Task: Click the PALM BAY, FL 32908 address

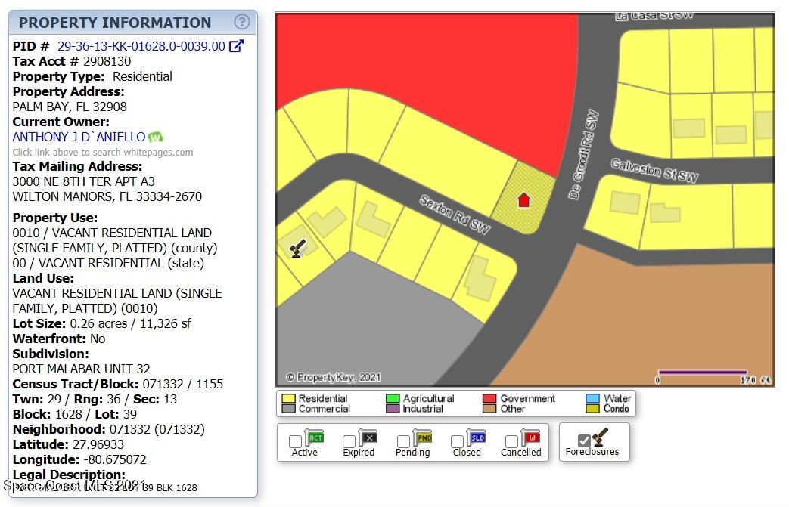Action: pyautogui.click(x=70, y=107)
